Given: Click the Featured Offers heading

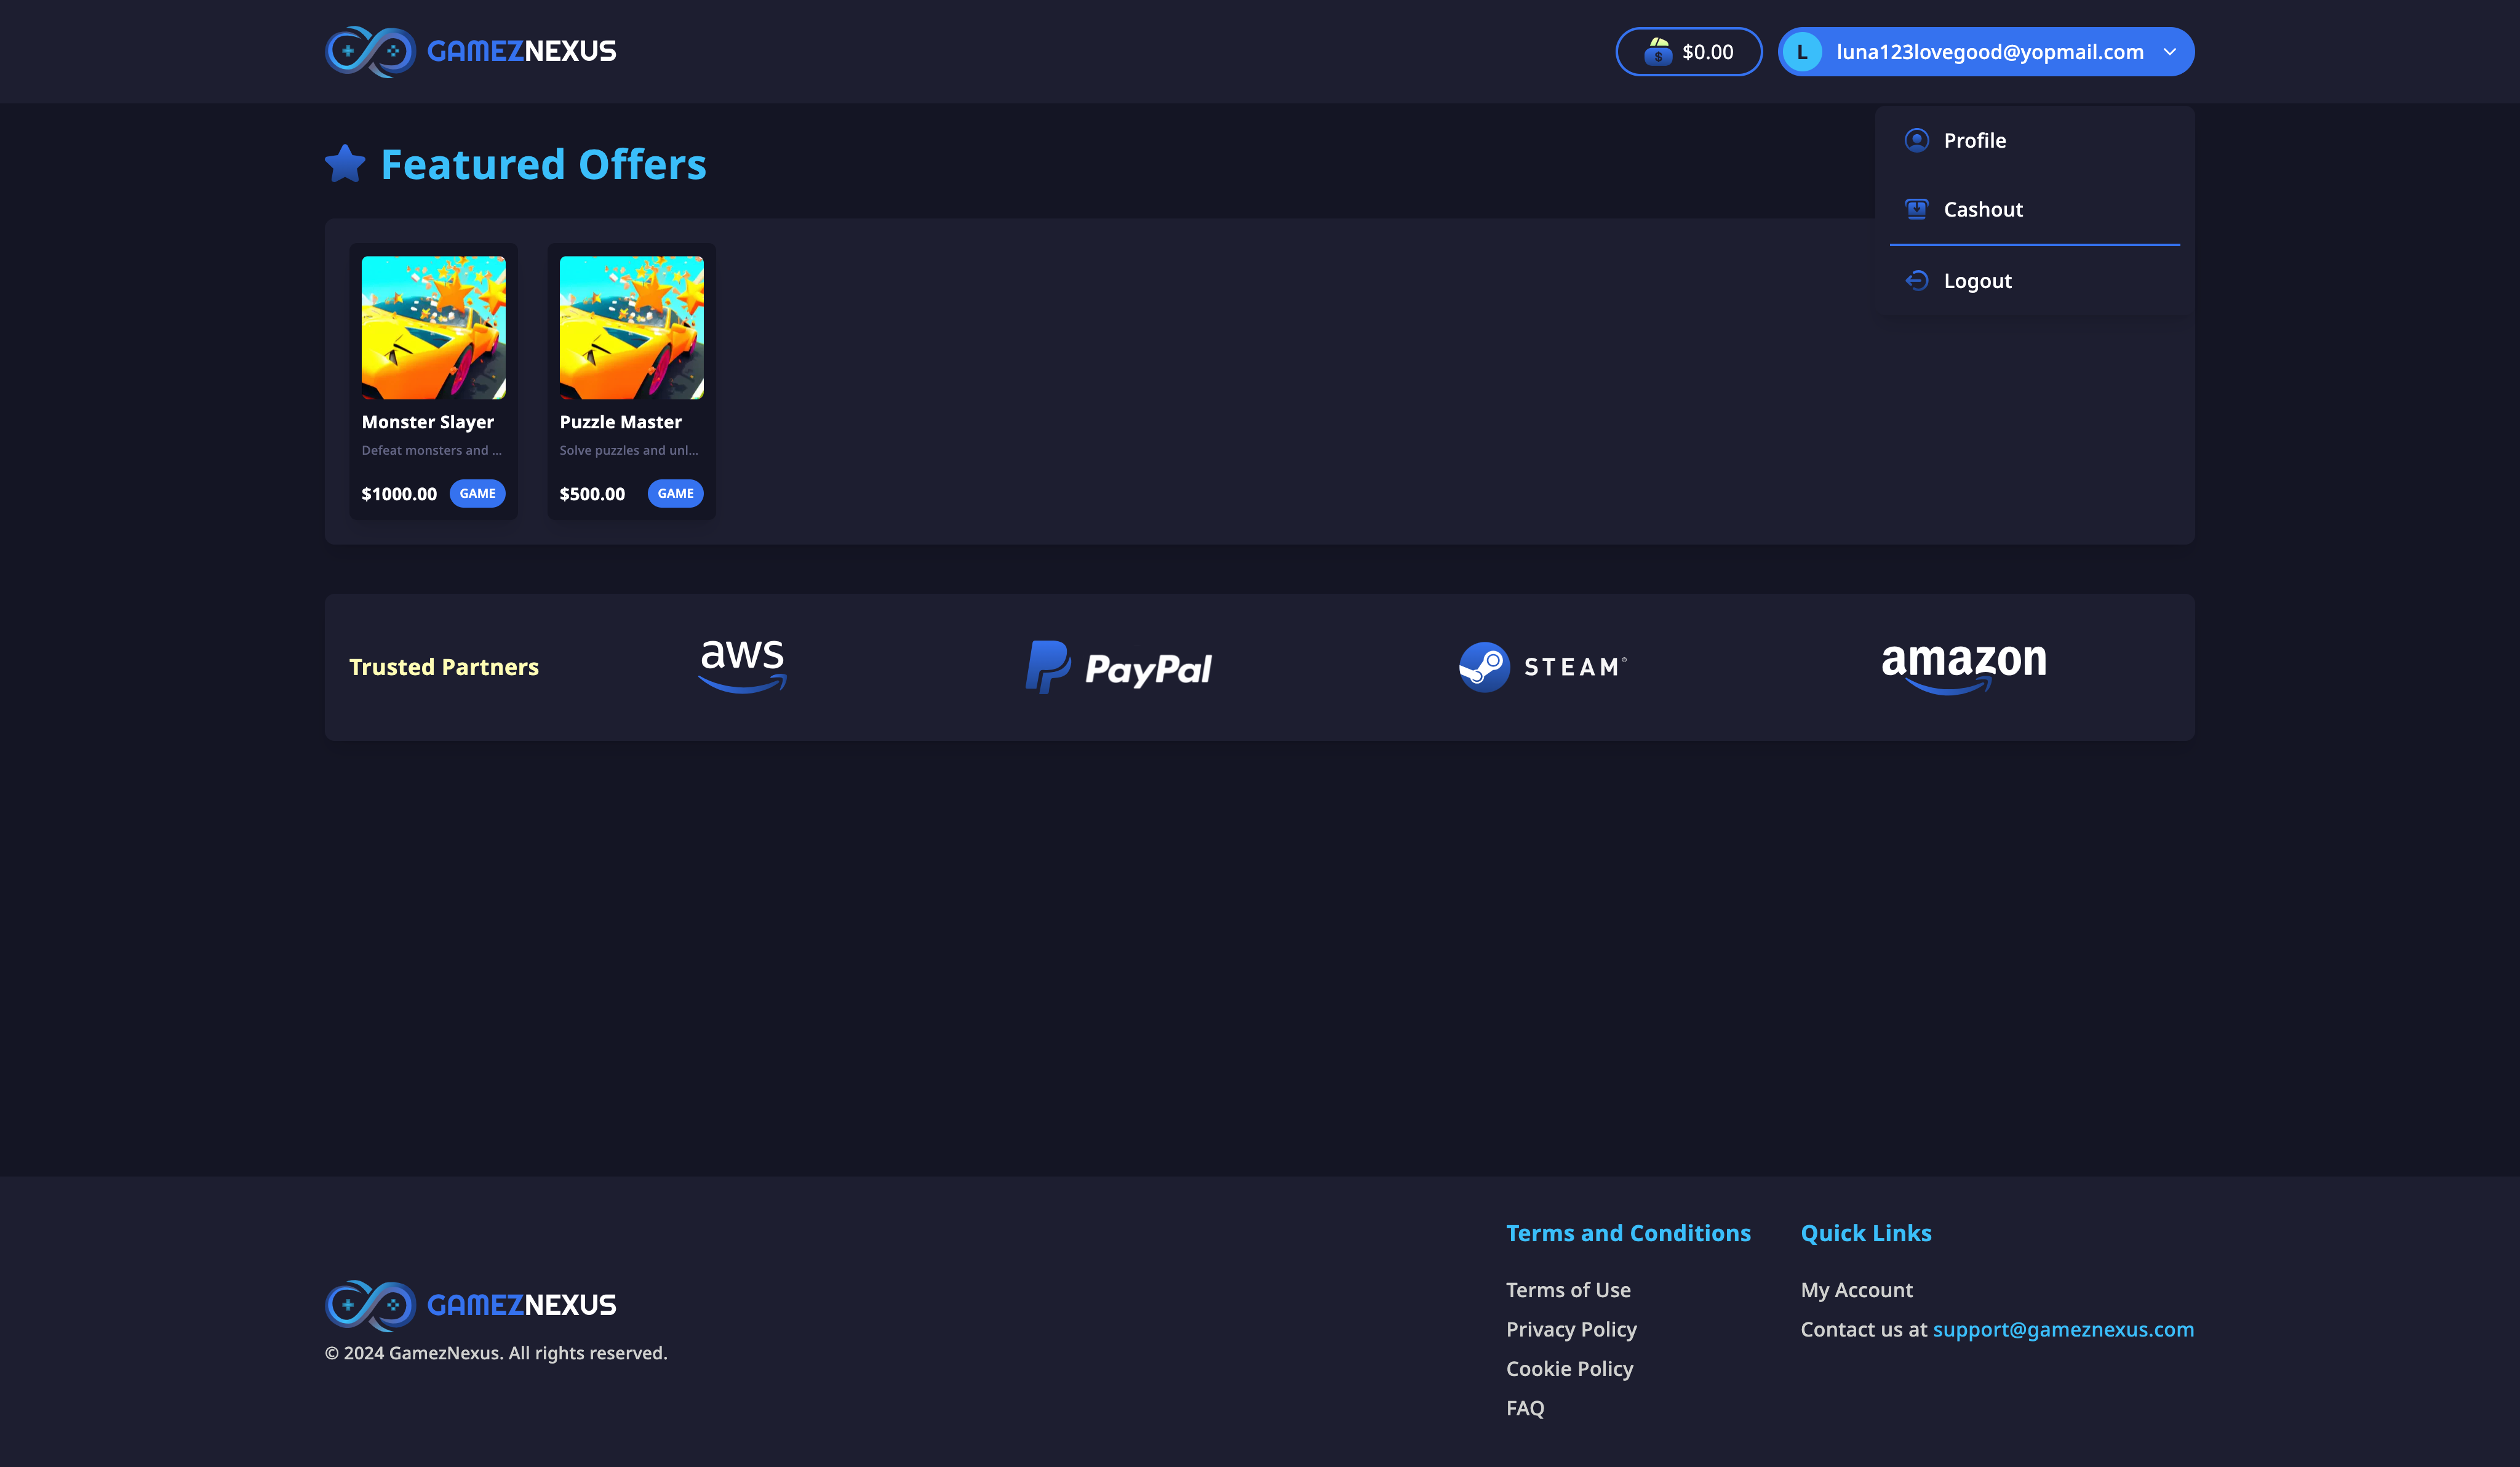Looking at the screenshot, I should point(543,164).
